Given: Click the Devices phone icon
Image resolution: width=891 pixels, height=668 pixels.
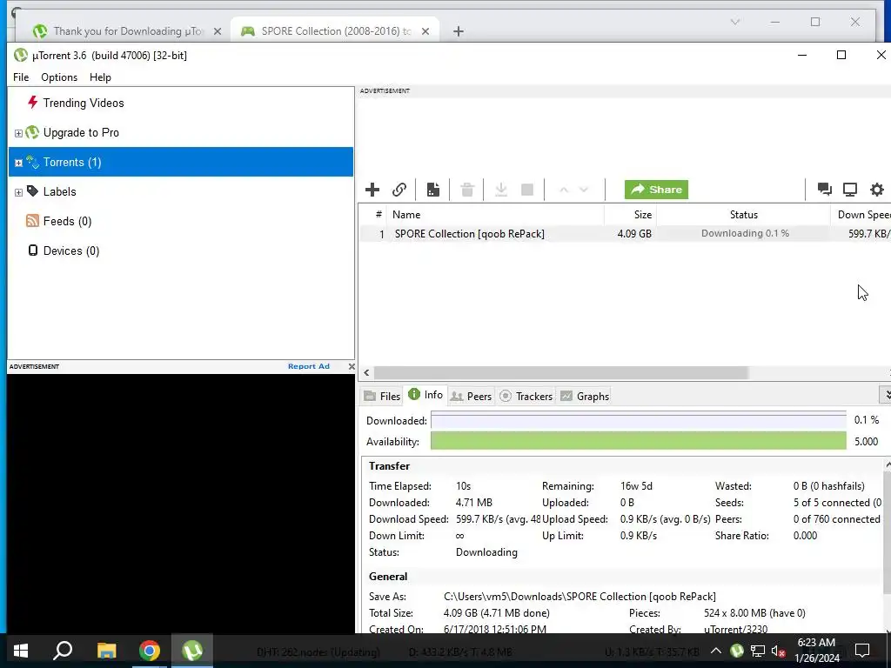Looking at the screenshot, I should 33,250.
